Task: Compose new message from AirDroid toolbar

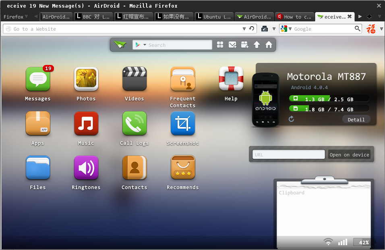Action: tap(232, 45)
